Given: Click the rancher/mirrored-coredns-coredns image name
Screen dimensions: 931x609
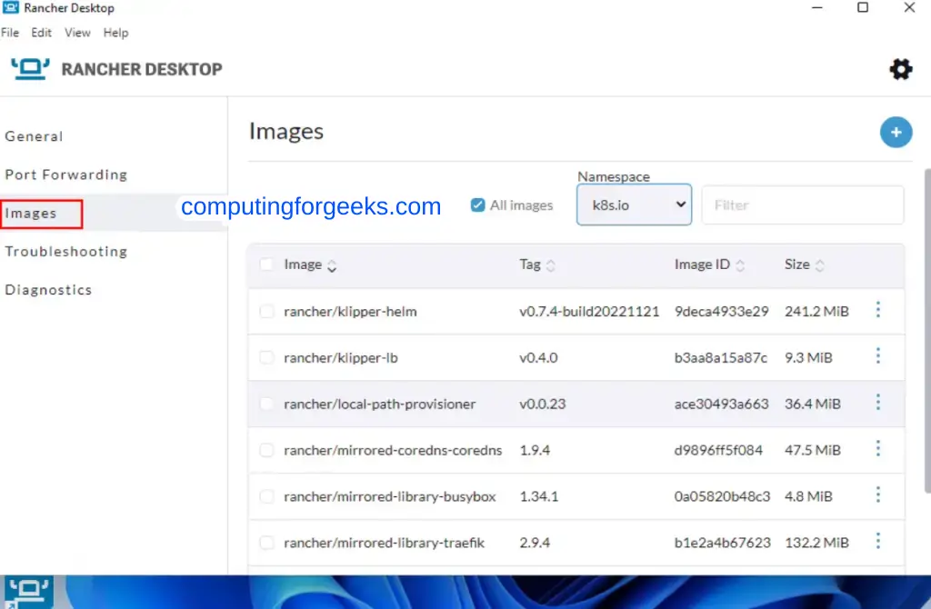Looking at the screenshot, I should tap(393, 451).
